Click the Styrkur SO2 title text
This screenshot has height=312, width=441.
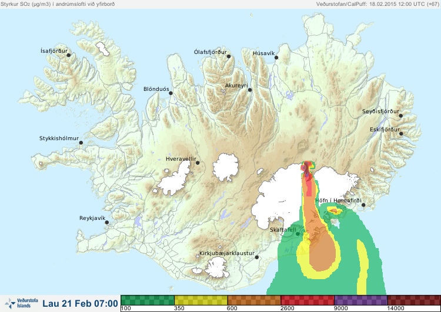click(58, 4)
